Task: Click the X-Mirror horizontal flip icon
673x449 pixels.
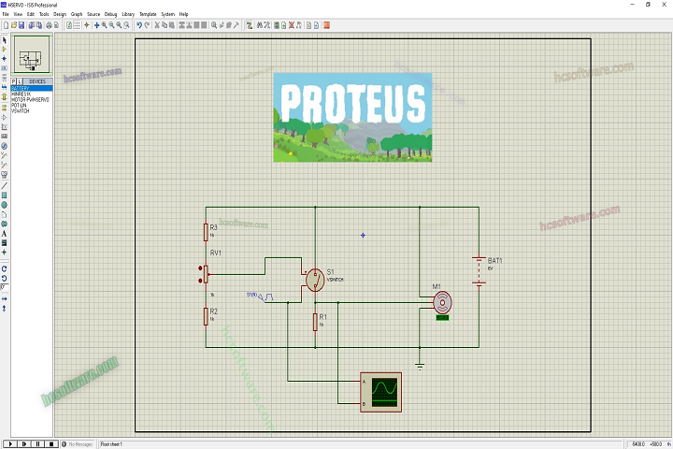Action: click(x=5, y=298)
